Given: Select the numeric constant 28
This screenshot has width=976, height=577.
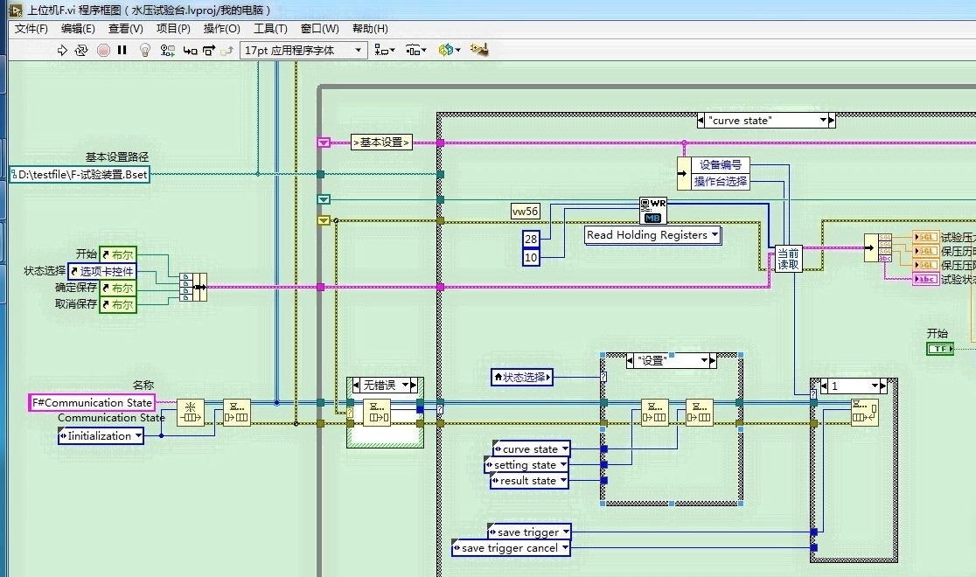Looking at the screenshot, I should pyautogui.click(x=531, y=239).
